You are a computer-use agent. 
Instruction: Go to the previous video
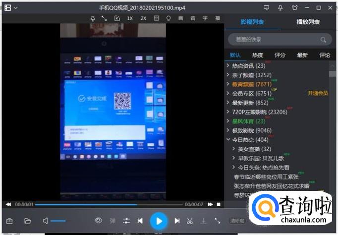pyautogui.click(x=140, y=221)
